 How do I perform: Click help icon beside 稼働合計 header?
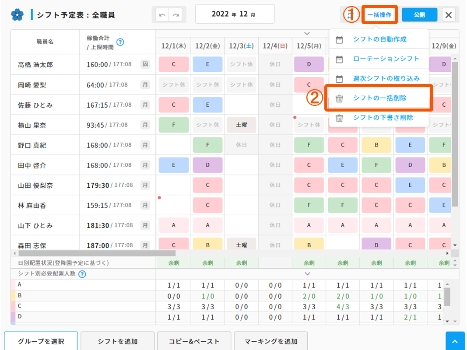coord(120,42)
